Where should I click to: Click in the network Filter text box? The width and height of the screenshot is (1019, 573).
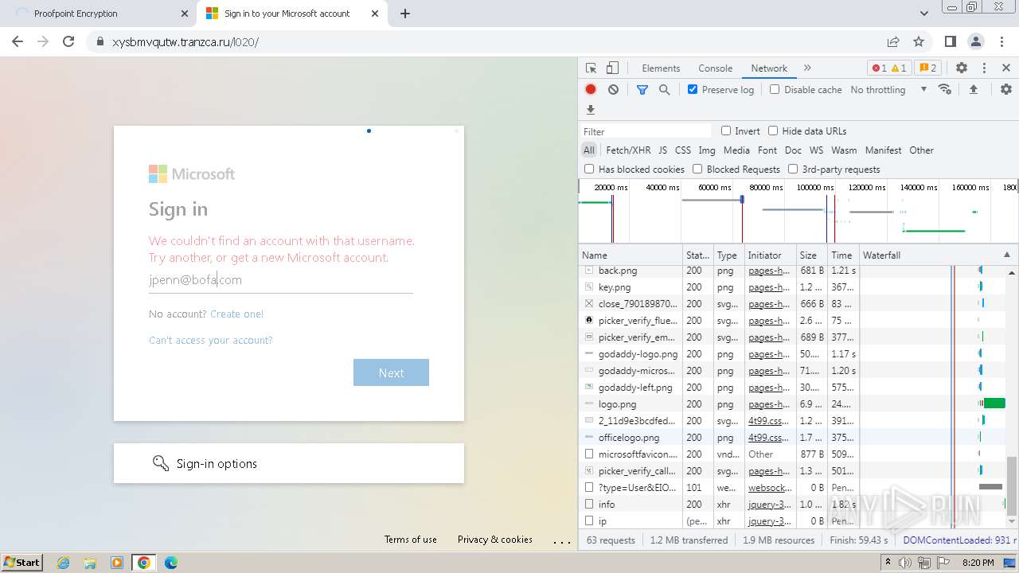[x=646, y=131]
